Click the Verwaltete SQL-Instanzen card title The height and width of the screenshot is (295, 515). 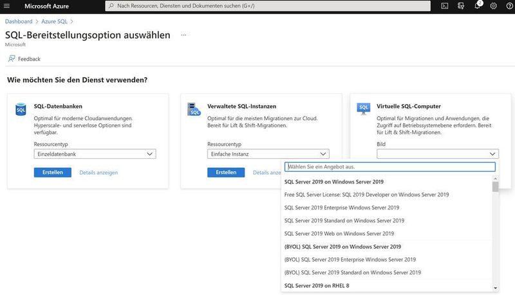pos(242,106)
